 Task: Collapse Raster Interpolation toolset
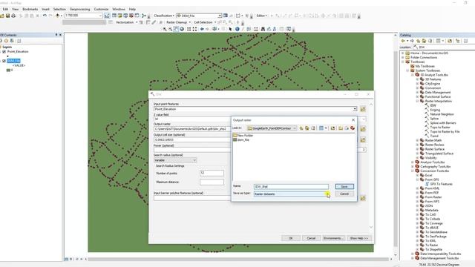417,101
